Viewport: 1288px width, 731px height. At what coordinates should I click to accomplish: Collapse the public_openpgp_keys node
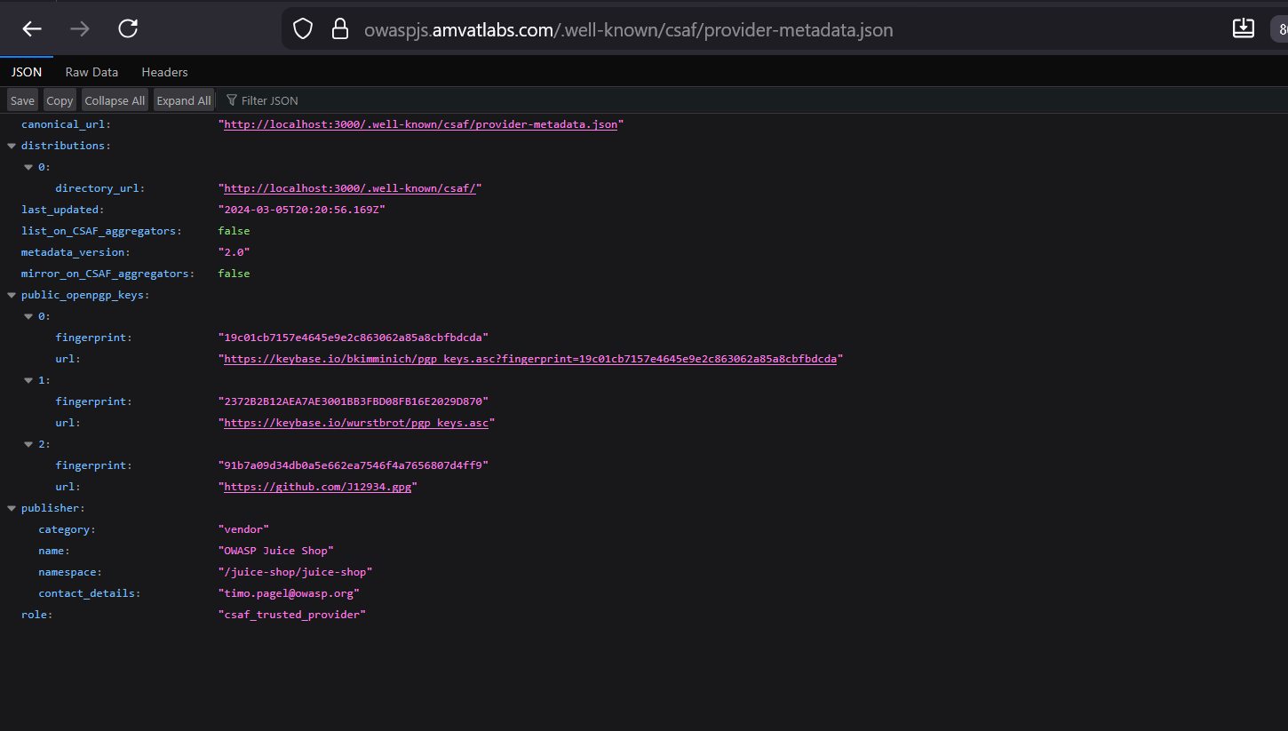(x=12, y=295)
